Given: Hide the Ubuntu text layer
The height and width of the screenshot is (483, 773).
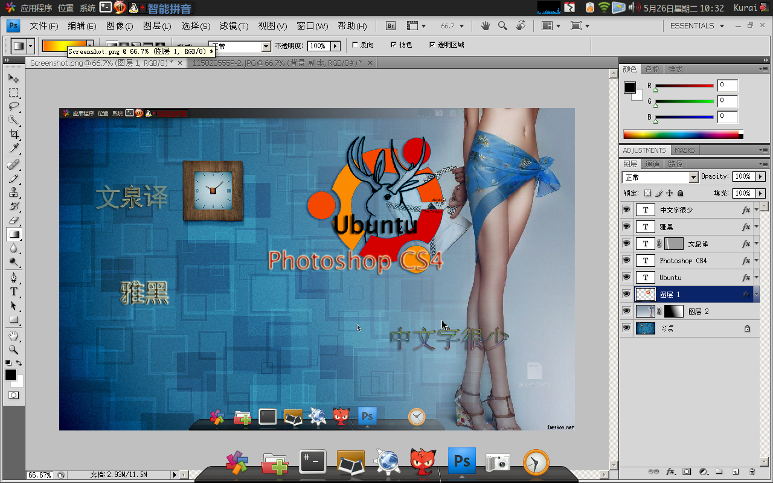Looking at the screenshot, I should coord(626,278).
